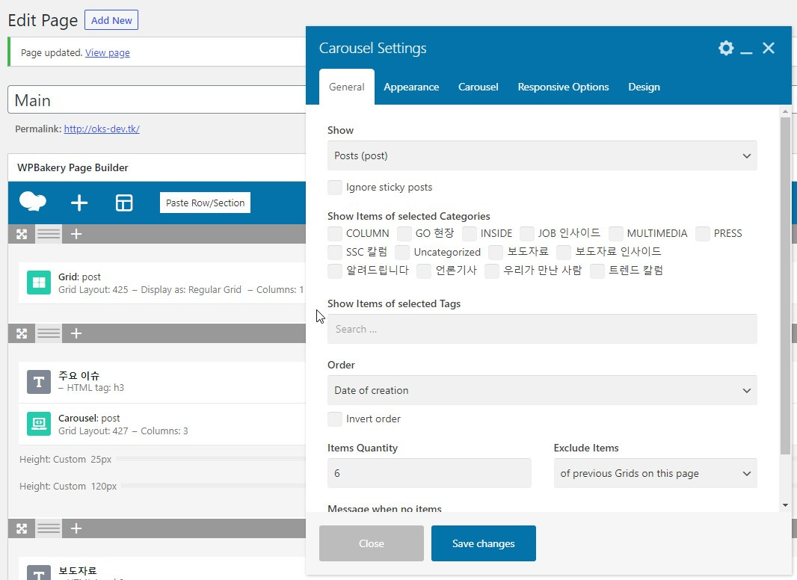Screen dimensions: 797x580
Task: Open column layout for row above 주요 이슈
Action: click(49, 333)
